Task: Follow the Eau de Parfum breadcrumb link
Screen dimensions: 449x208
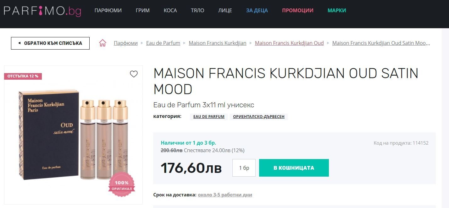Action: coord(163,43)
